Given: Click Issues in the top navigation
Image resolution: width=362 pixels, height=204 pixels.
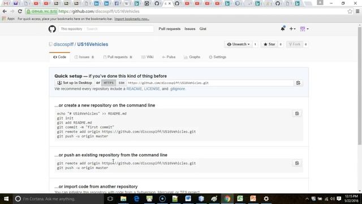Looking at the screenshot, I should coord(190,29).
